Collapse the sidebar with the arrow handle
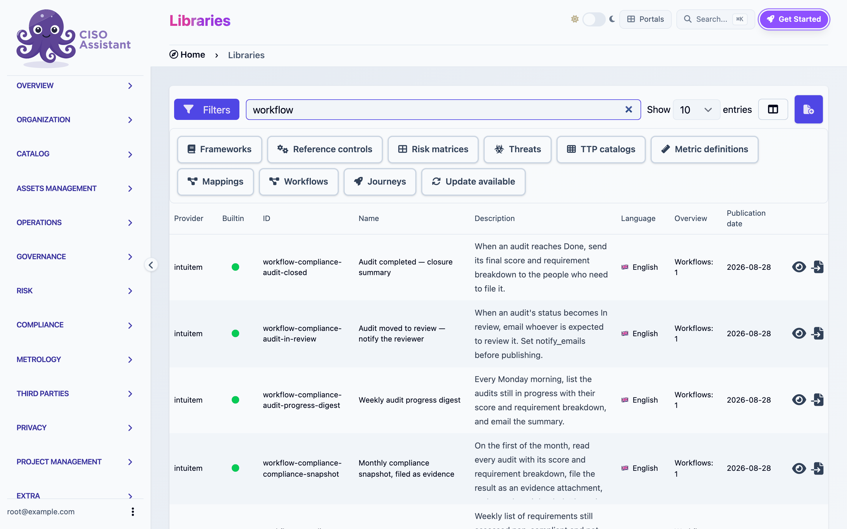Viewport: 847px width, 529px height. click(151, 265)
